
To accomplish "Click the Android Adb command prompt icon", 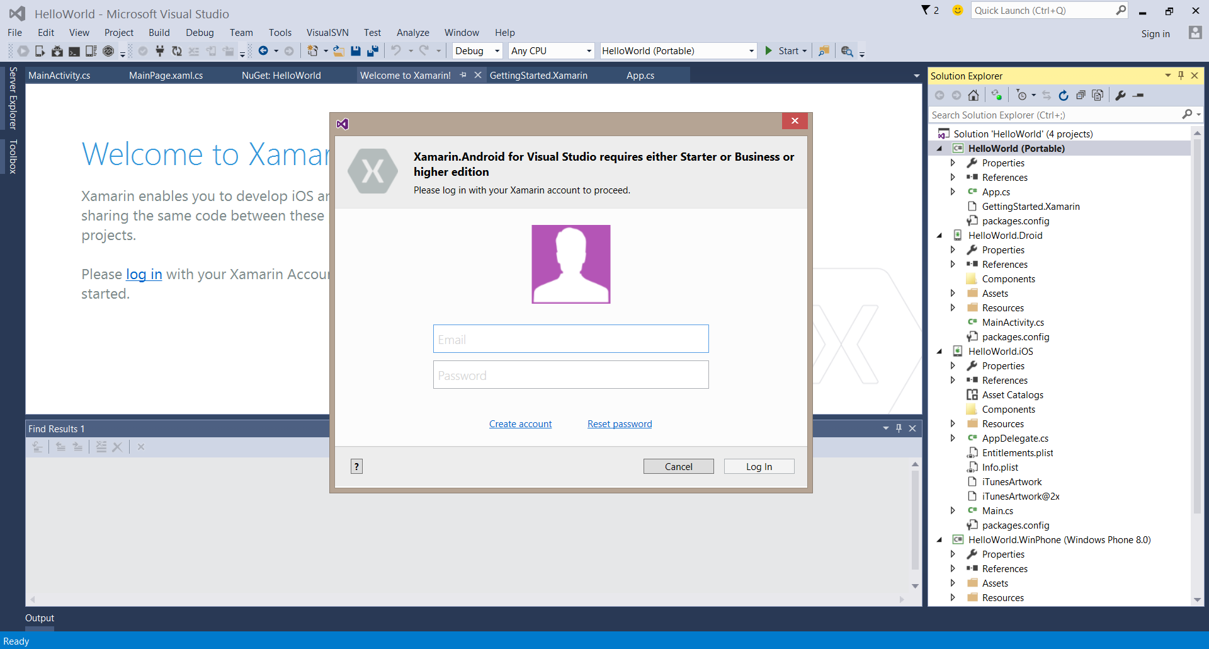I will pyautogui.click(x=74, y=51).
